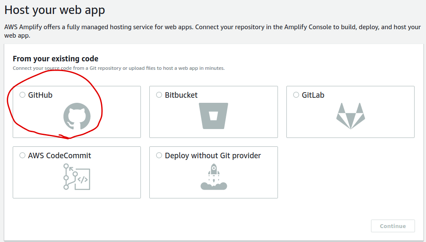Image resolution: width=426 pixels, height=242 pixels.
Task: Click the GitHub octocat logo
Action: pos(77,116)
